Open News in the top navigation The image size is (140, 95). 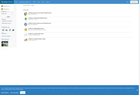click(x=34, y=2)
